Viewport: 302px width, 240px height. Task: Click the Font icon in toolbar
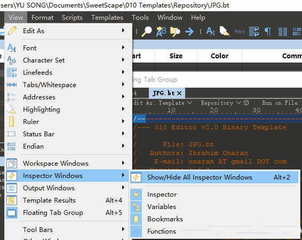[211, 31]
